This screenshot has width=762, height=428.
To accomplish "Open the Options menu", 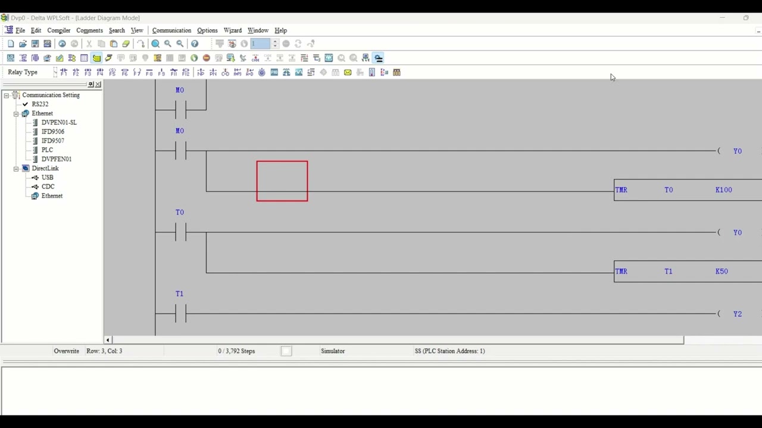I will pos(207,30).
